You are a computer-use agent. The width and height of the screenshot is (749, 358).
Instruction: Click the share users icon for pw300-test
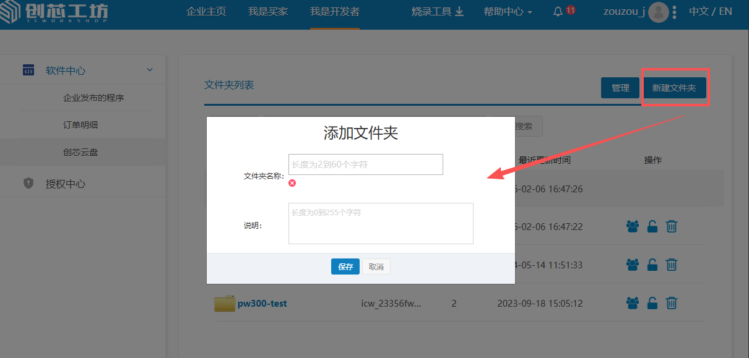click(633, 303)
